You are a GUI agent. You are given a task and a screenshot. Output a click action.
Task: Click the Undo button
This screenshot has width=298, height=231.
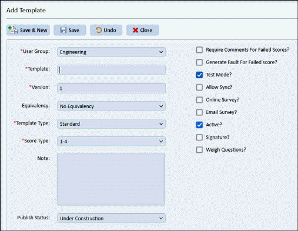pos(106,30)
